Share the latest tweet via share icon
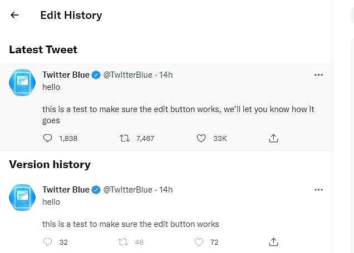The width and height of the screenshot is (354, 253). click(273, 138)
